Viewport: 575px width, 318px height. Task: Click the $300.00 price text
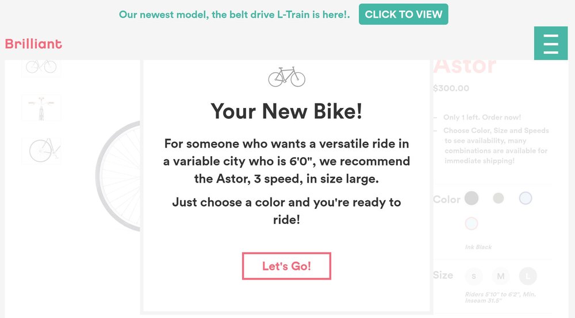pyautogui.click(x=451, y=88)
